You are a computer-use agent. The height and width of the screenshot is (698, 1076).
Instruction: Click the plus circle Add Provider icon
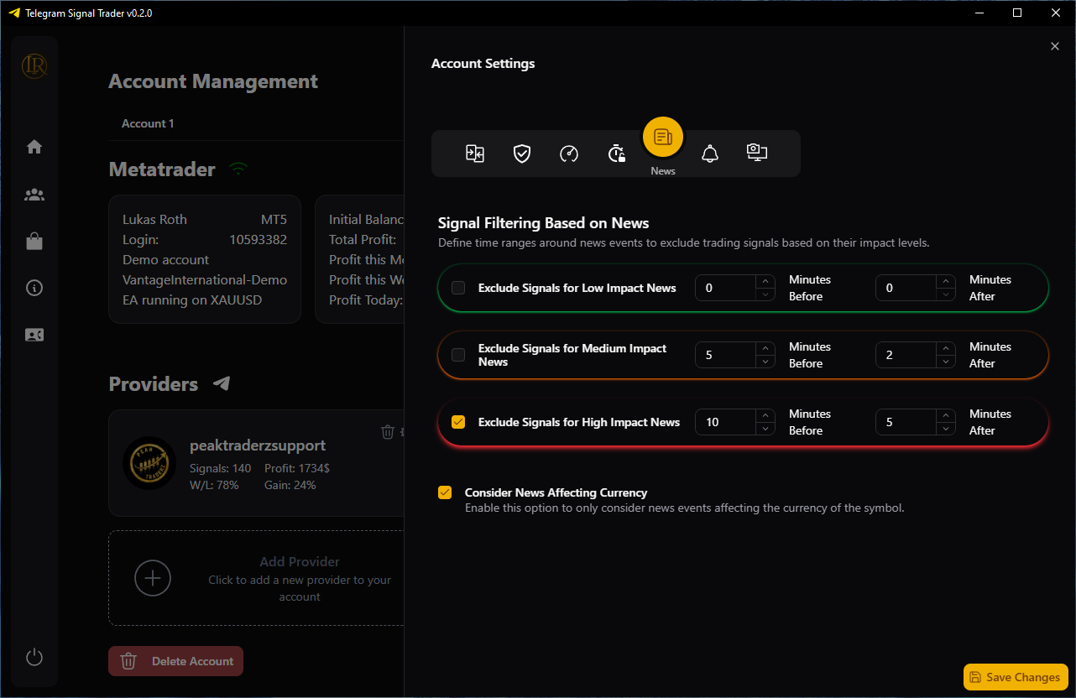[x=153, y=578]
